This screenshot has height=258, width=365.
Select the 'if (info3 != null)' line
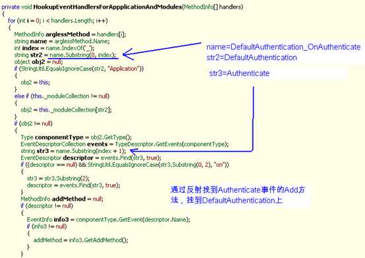click(x=47, y=226)
